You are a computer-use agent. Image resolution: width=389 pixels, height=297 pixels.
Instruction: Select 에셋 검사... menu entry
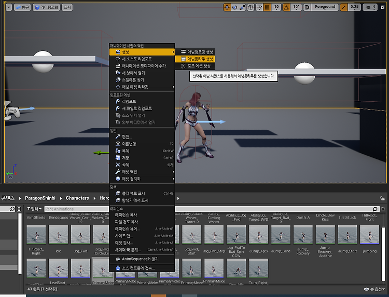tap(142, 242)
